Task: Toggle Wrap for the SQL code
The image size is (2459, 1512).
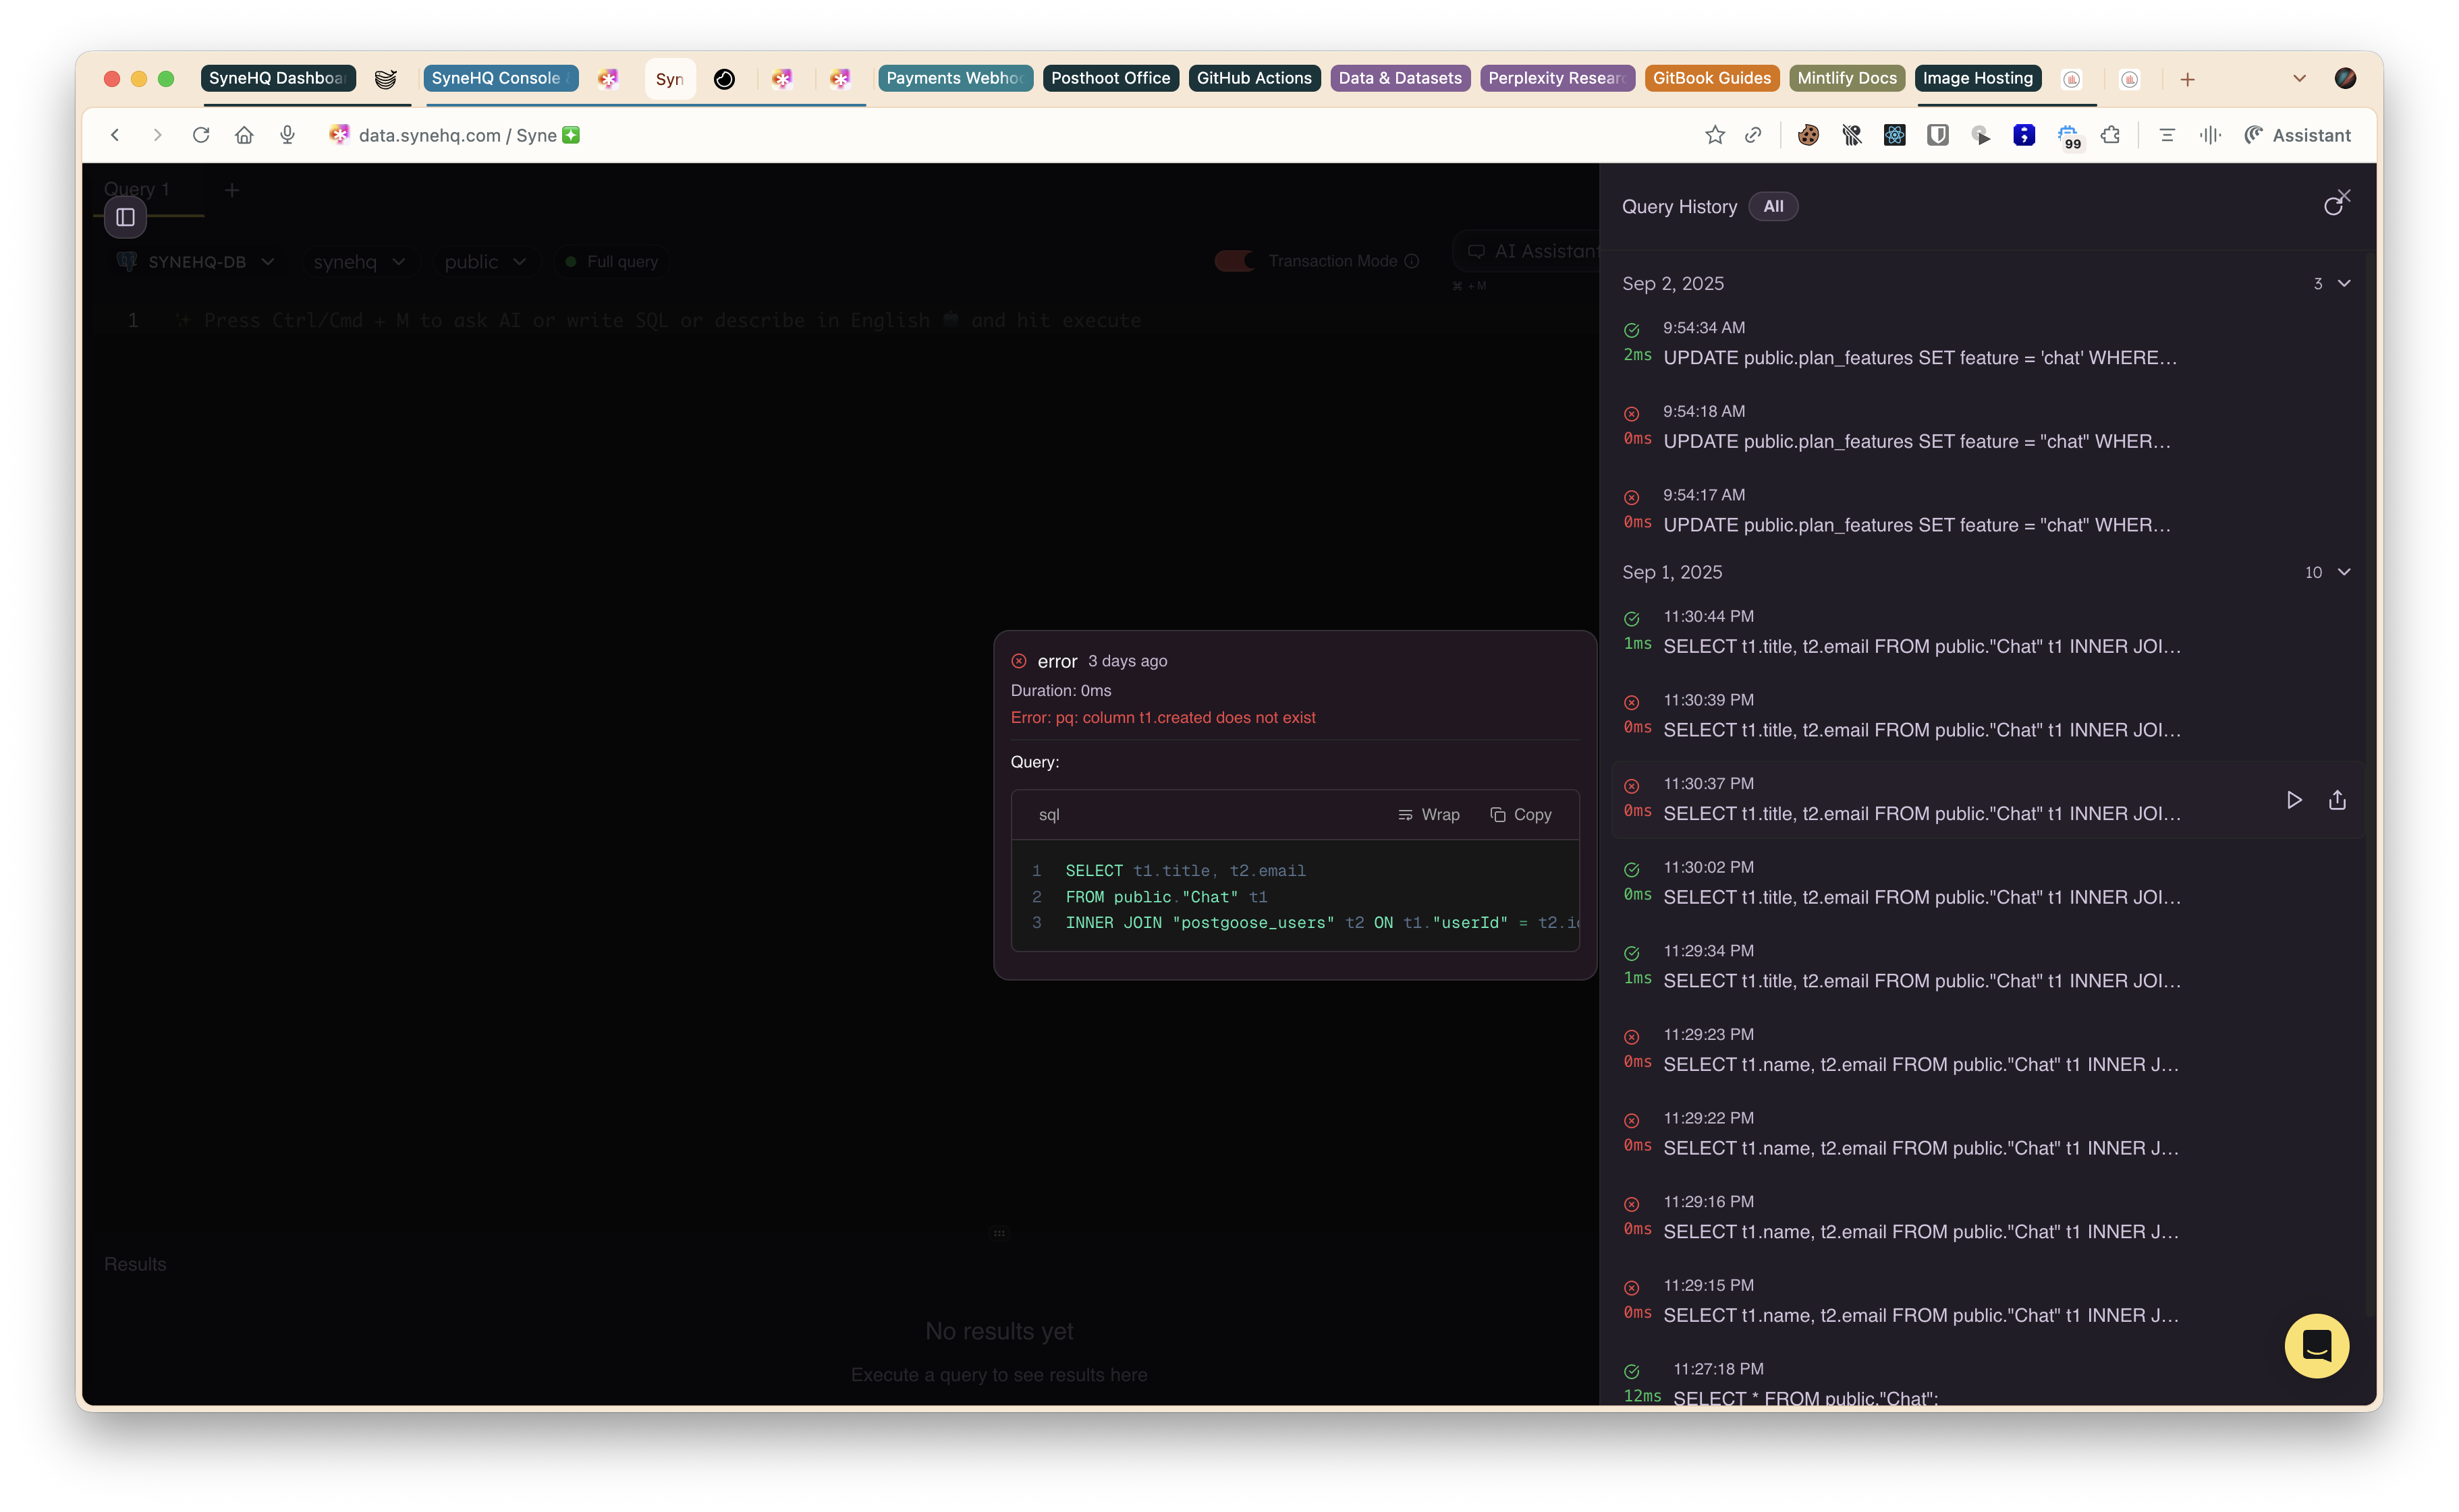Action: pyautogui.click(x=1429, y=815)
